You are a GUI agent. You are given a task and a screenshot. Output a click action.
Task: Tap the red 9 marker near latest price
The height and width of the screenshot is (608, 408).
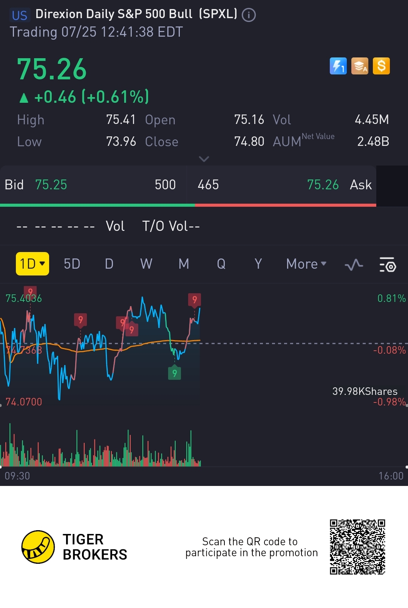(x=195, y=300)
